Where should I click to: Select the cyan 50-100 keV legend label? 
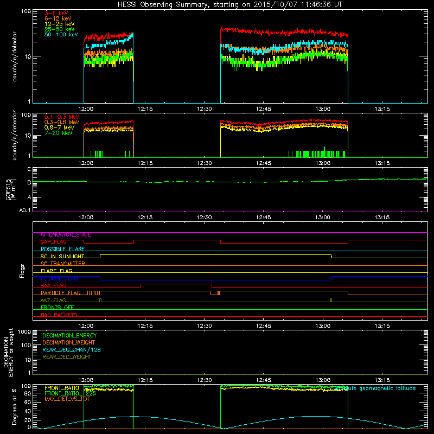click(x=61, y=35)
